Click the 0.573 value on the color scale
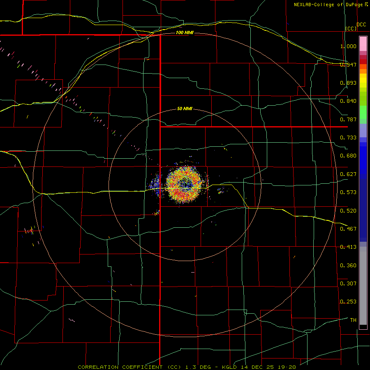 tap(348, 192)
